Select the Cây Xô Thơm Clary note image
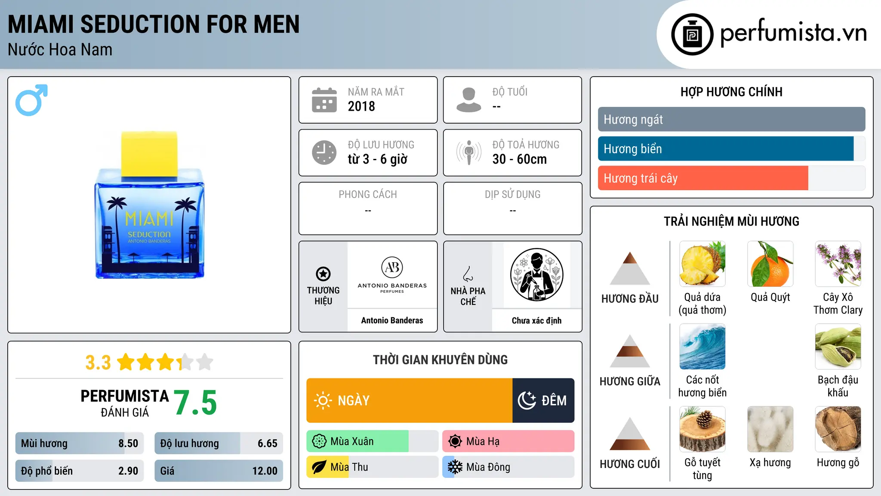 pos(838,264)
